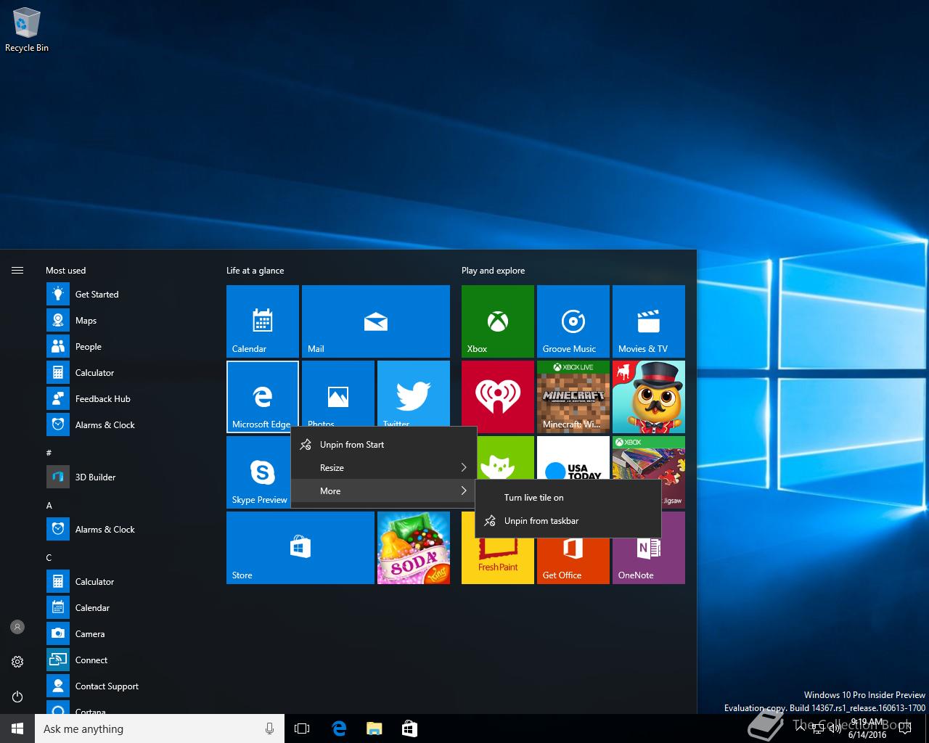Open Feedback Hub app
This screenshot has width=929, height=743.
tap(131, 398)
